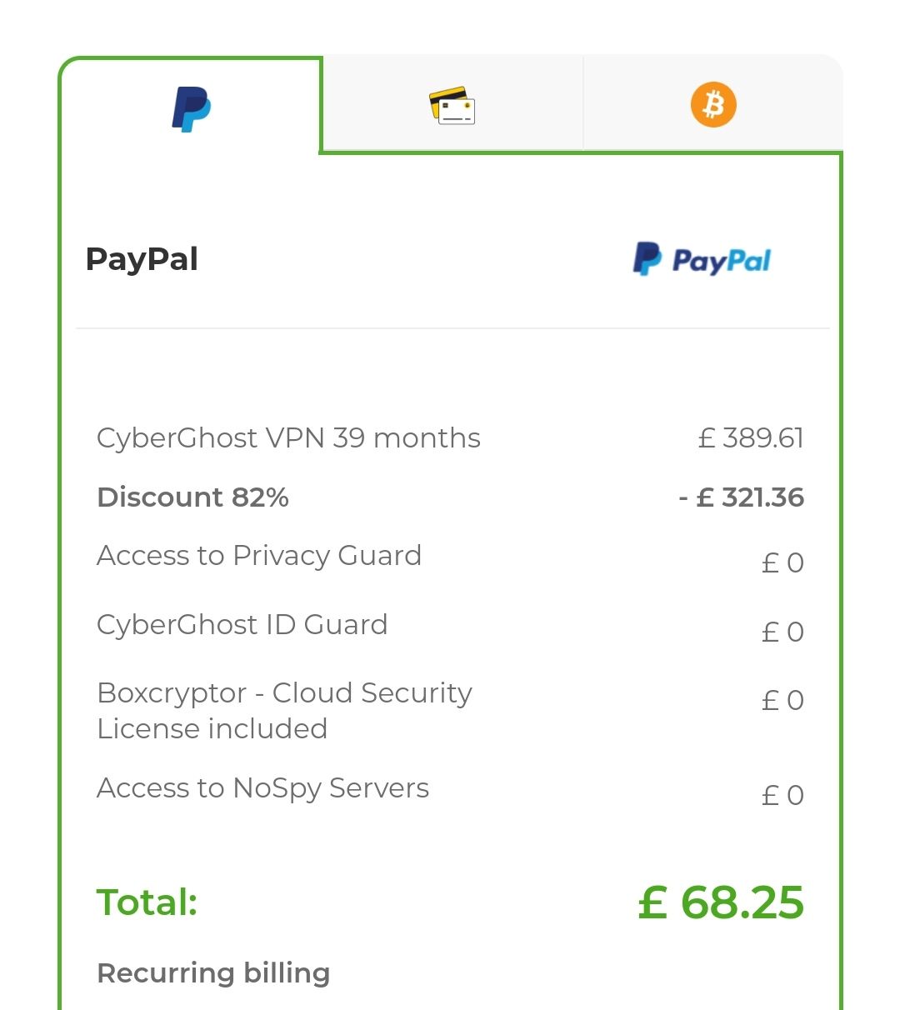Click the Access to Privacy Guard item
Screen dimensions: 900x1010
[259, 556]
